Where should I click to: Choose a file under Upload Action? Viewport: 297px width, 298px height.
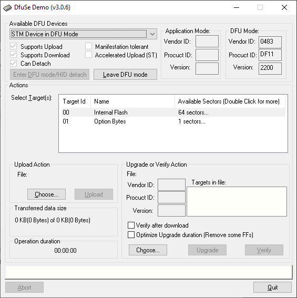click(46, 194)
